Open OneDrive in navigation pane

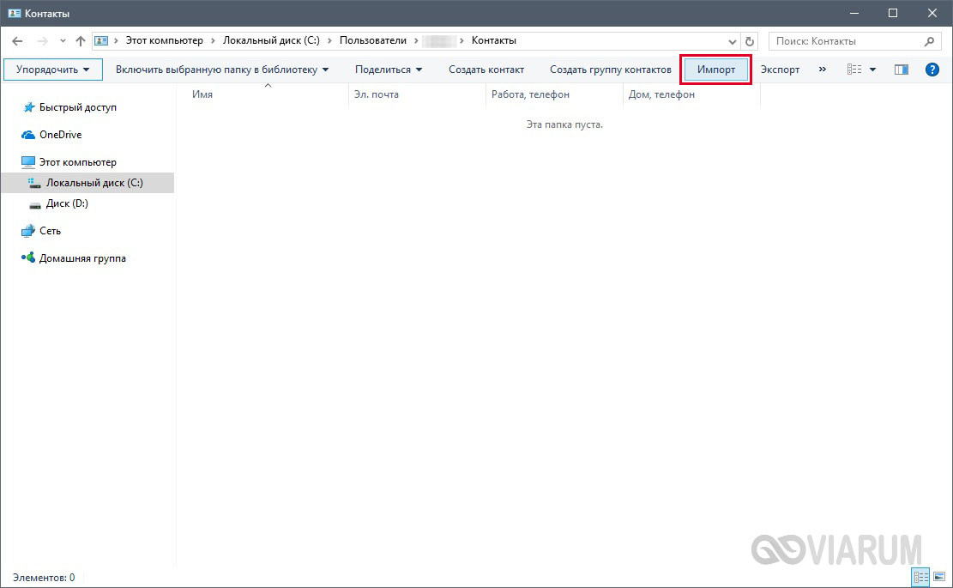(60, 135)
